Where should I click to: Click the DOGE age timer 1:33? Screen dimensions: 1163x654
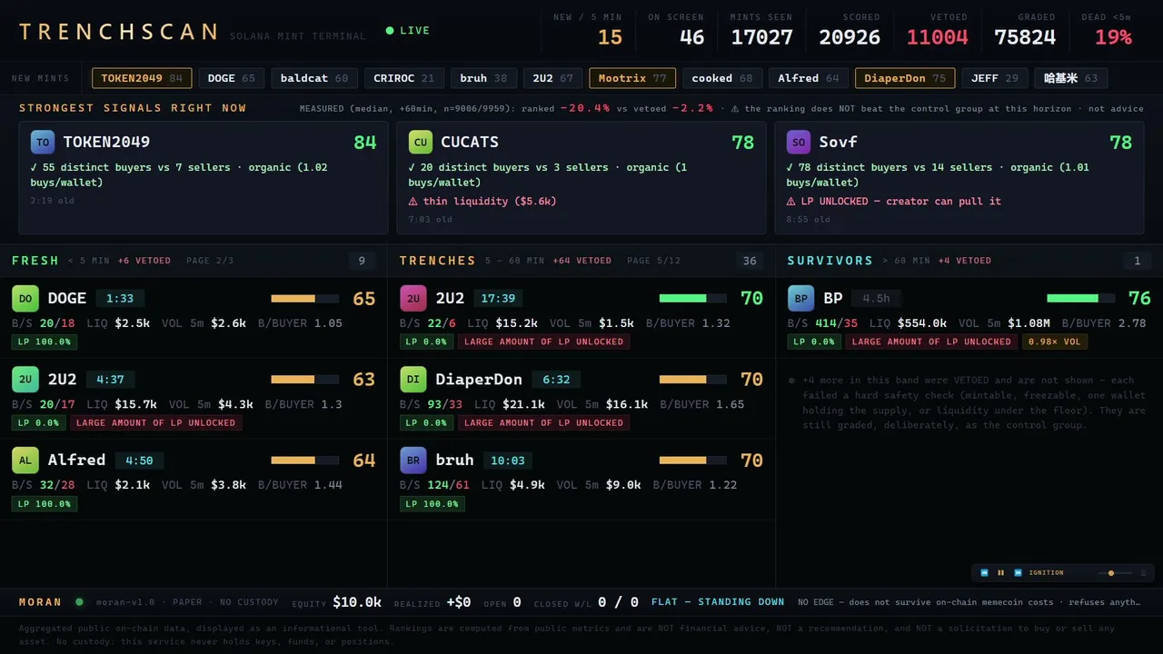point(120,299)
